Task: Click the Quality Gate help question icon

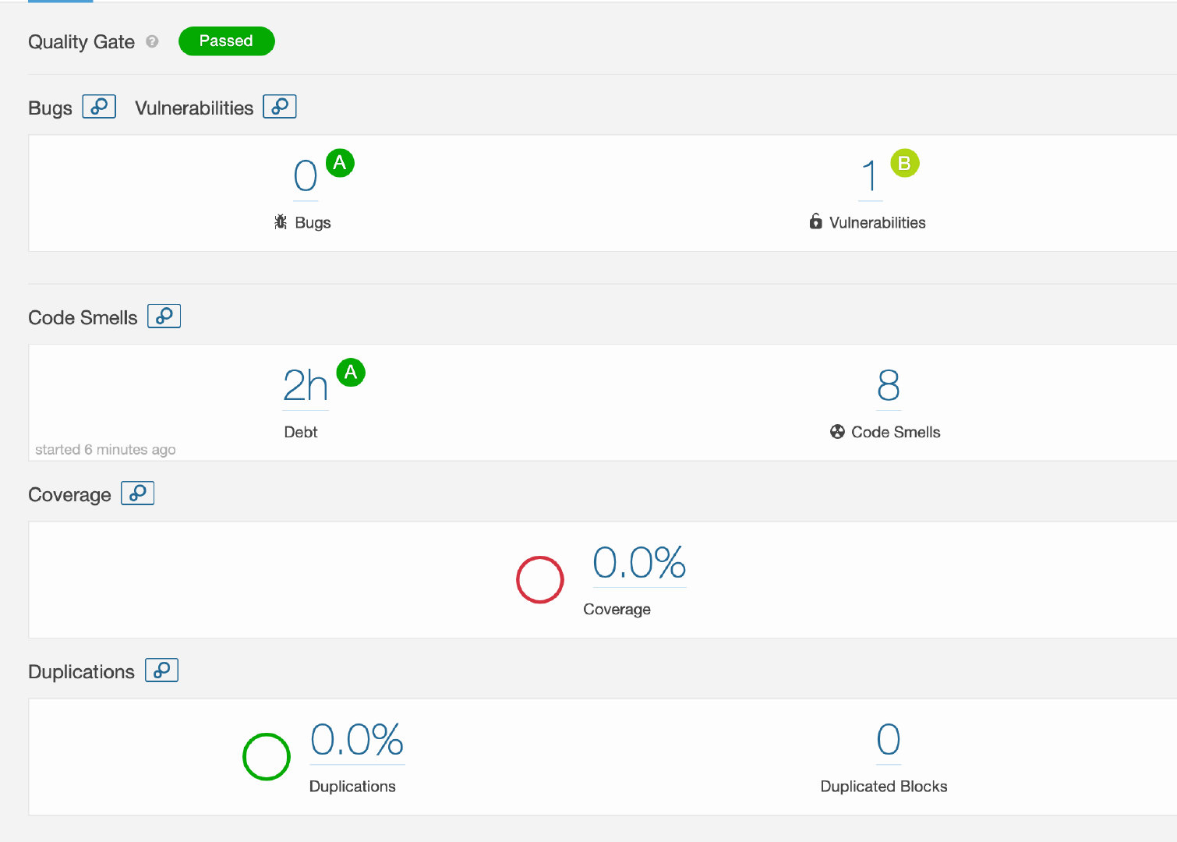Action: click(152, 41)
